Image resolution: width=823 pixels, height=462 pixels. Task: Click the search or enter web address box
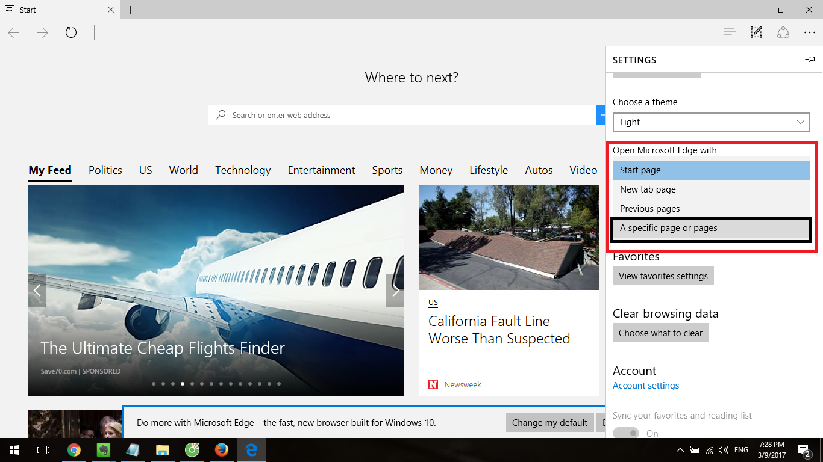pyautogui.click(x=402, y=115)
